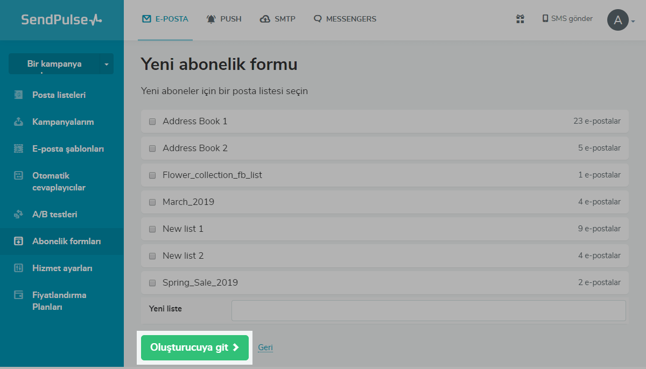Click the gift box icon
646x369 pixels.
point(520,19)
